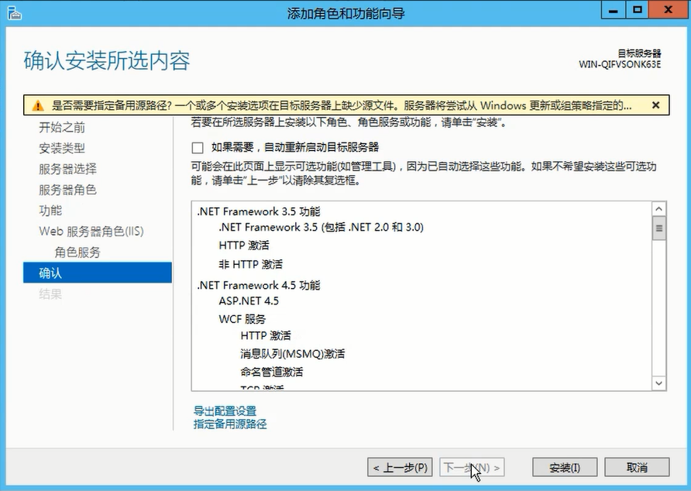This screenshot has width=691, height=491.
Task: Select the highlighted 确认 step
Action: pyautogui.click(x=98, y=273)
